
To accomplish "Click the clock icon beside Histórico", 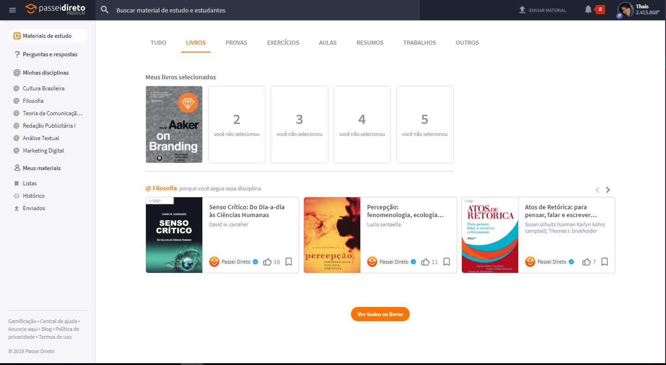I will point(17,196).
